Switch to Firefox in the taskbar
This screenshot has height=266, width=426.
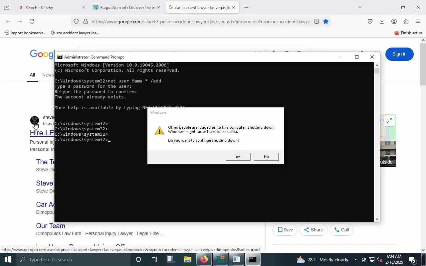pos(204,259)
